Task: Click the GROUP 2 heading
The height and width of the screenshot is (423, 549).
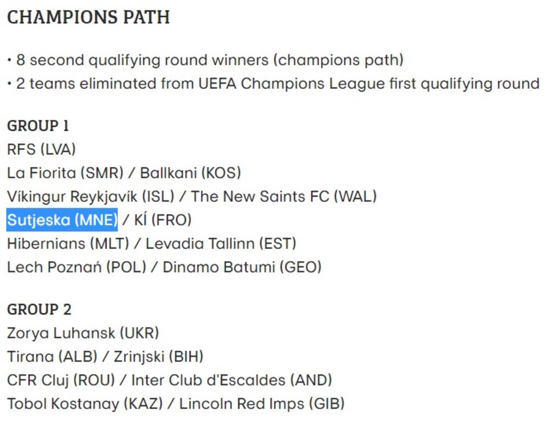Action: (x=39, y=309)
